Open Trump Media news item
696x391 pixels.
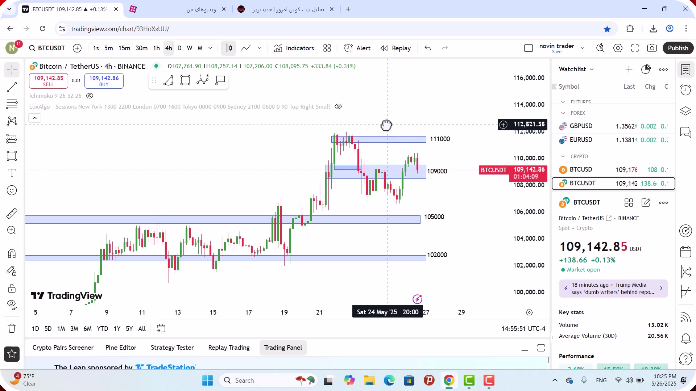click(613, 289)
